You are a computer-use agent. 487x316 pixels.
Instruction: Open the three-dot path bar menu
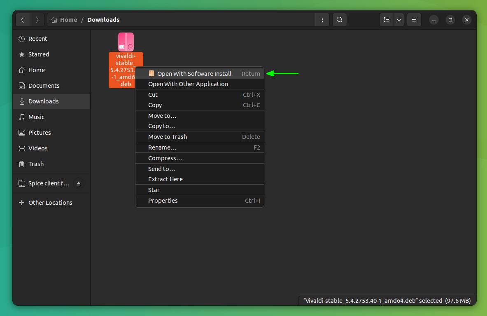pyautogui.click(x=322, y=19)
